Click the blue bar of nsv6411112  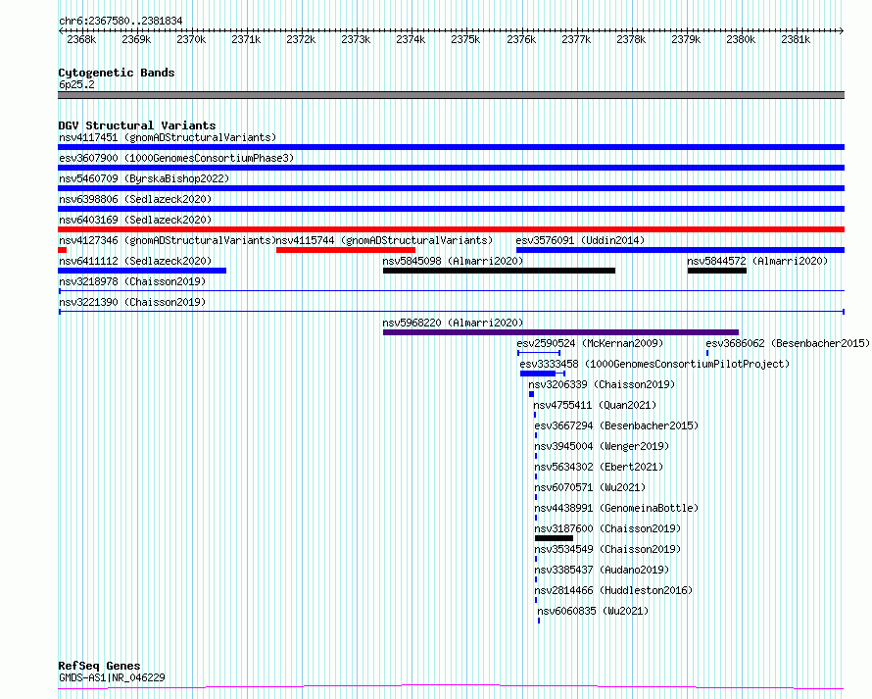click(142, 271)
